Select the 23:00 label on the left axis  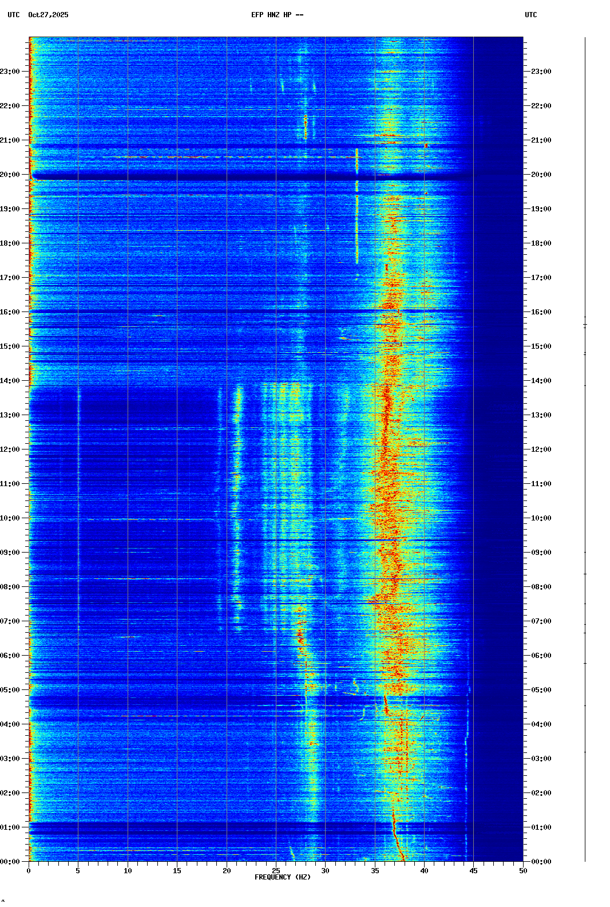tap(10, 72)
